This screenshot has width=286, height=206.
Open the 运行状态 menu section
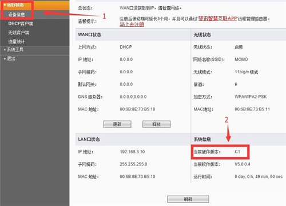click(15, 5)
